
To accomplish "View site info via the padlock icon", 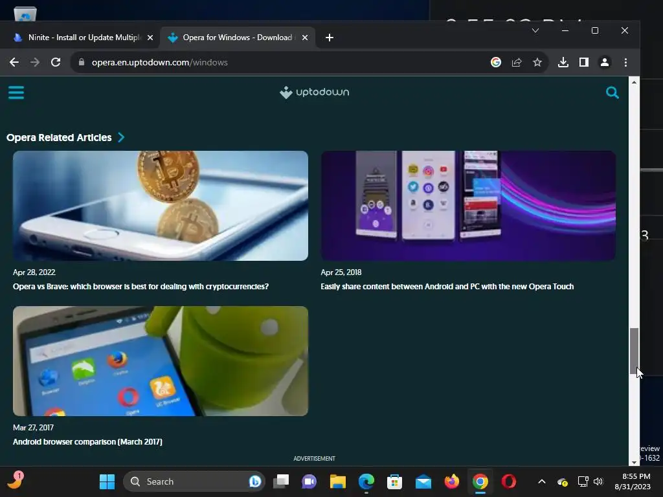I will pos(82,63).
